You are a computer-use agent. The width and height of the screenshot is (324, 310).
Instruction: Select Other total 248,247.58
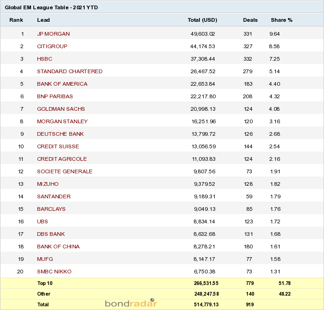206,294
